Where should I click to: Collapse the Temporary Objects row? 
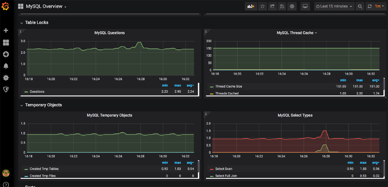click(x=22, y=105)
